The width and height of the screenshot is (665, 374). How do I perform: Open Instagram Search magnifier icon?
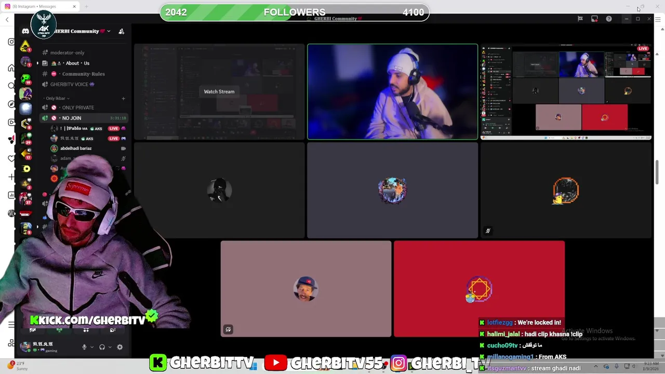[11, 86]
